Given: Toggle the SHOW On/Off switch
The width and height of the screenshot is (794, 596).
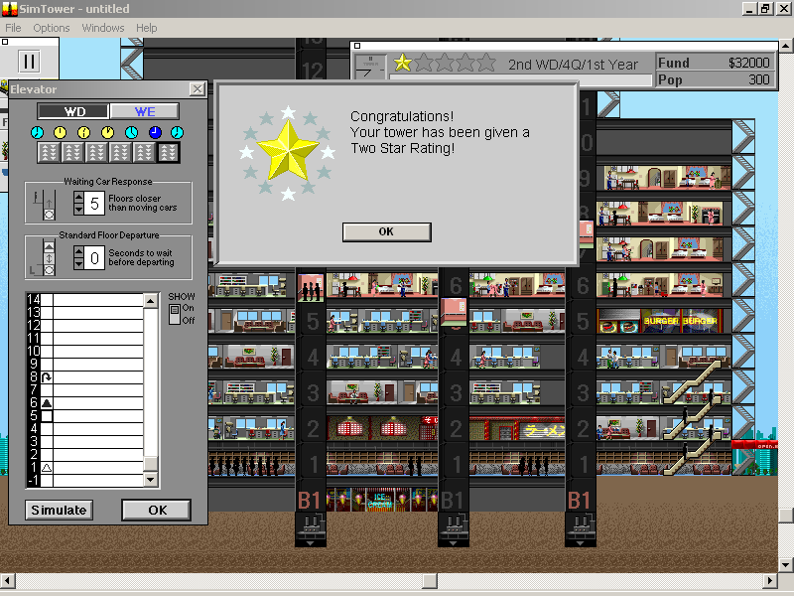Looking at the screenshot, I should 175,314.
